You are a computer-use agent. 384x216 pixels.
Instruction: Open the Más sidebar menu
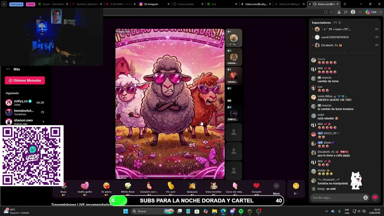(13, 69)
